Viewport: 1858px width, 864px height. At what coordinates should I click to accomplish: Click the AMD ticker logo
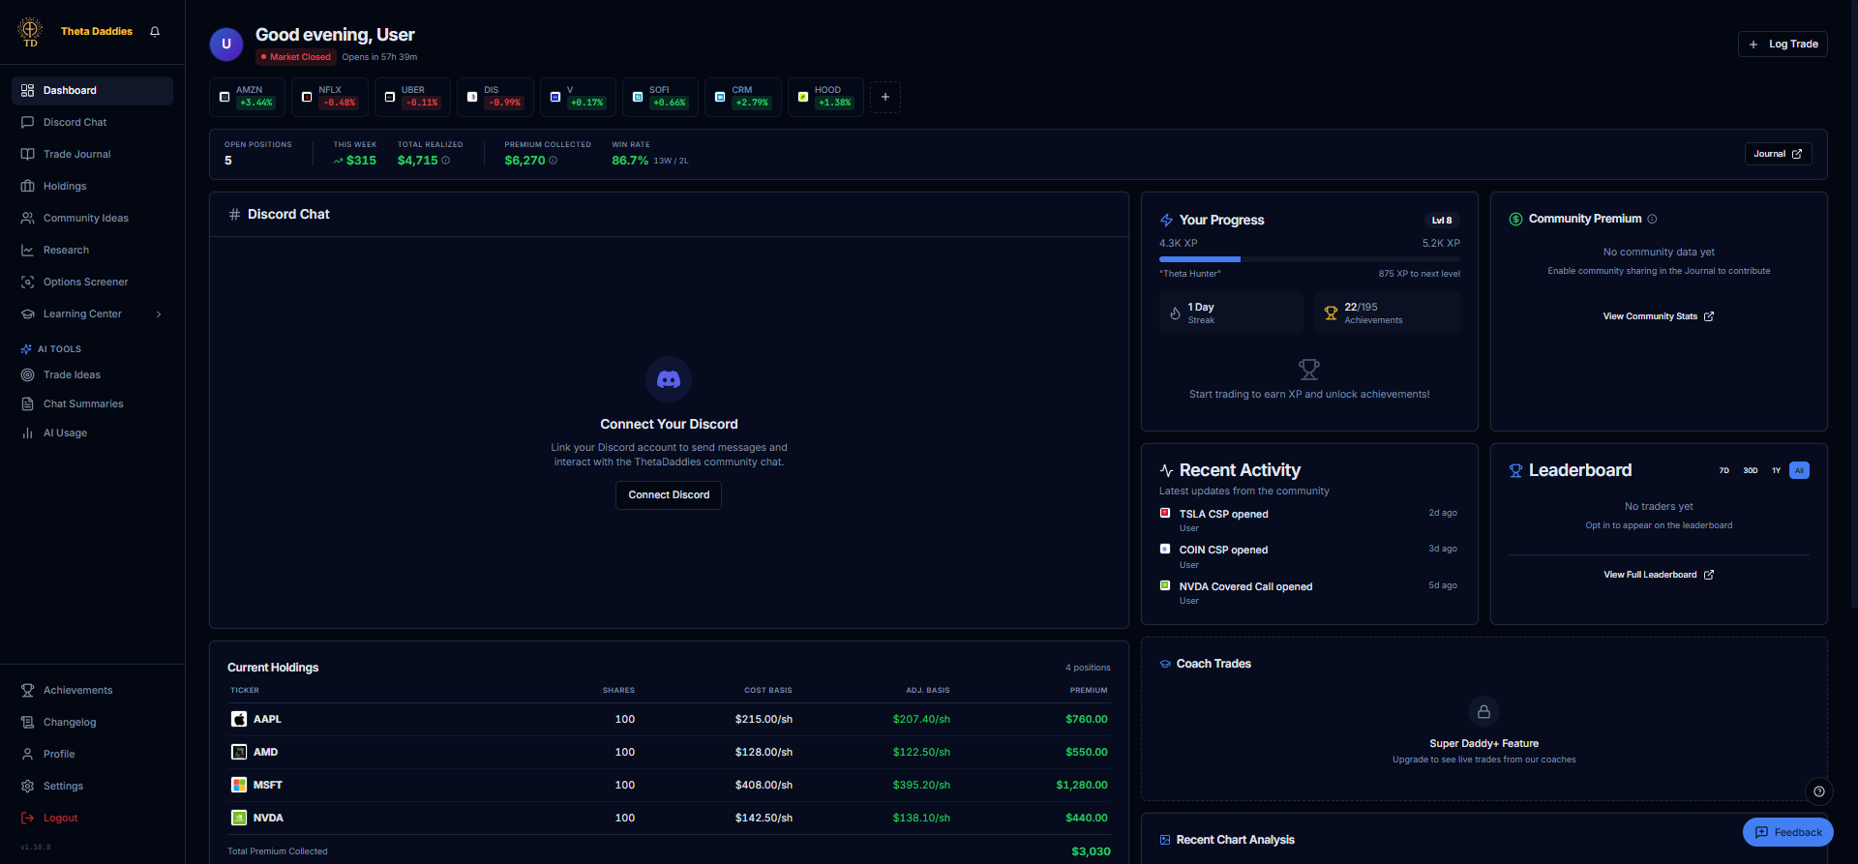[x=239, y=752]
